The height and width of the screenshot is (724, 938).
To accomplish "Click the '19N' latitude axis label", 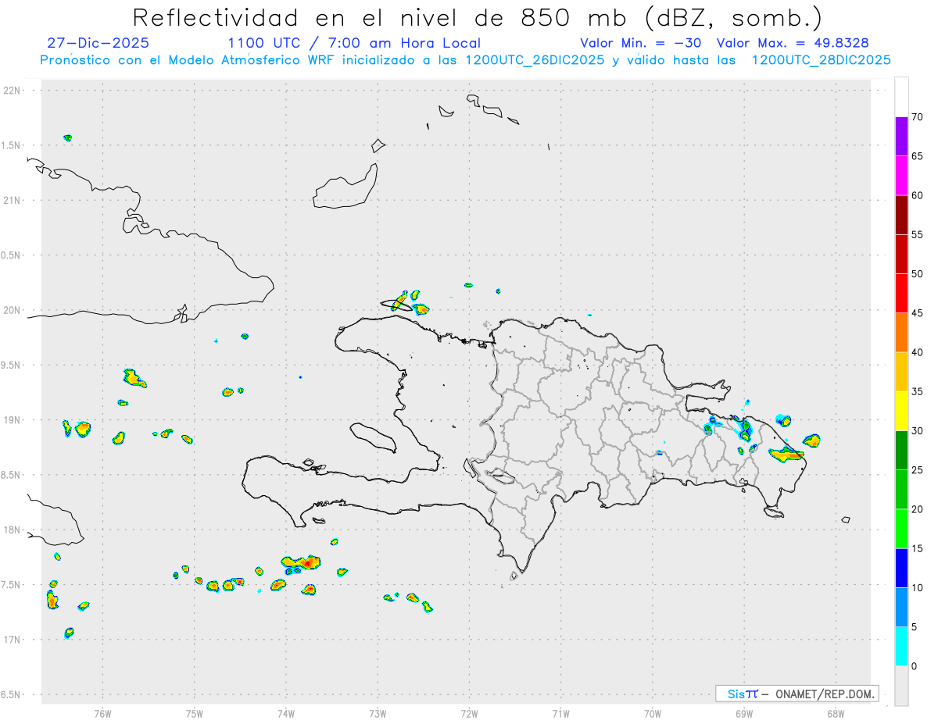I will coord(13,419).
